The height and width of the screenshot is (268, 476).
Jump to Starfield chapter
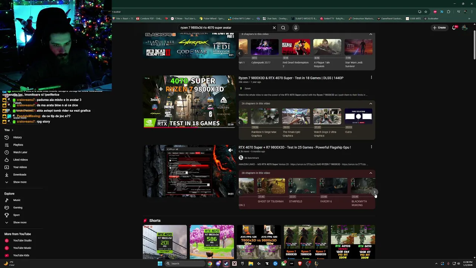tap(302, 191)
